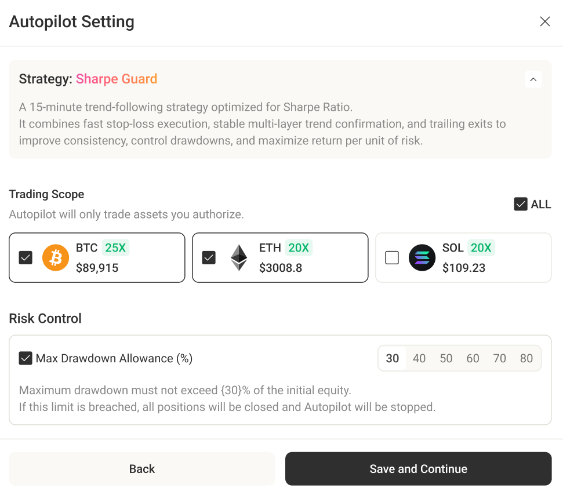Collapse the Sharpe Guard strategy description
The width and height of the screenshot is (563, 495).
(x=533, y=79)
